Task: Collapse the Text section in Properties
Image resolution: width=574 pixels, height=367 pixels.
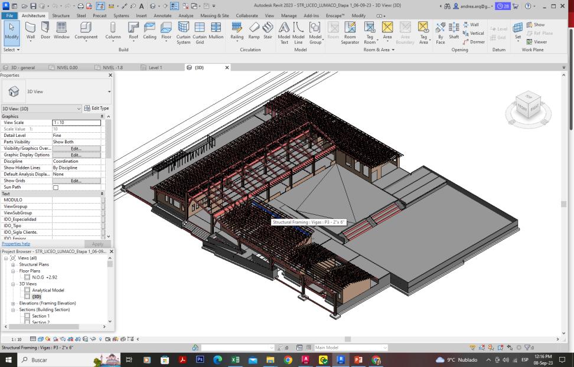Action: 102,194
